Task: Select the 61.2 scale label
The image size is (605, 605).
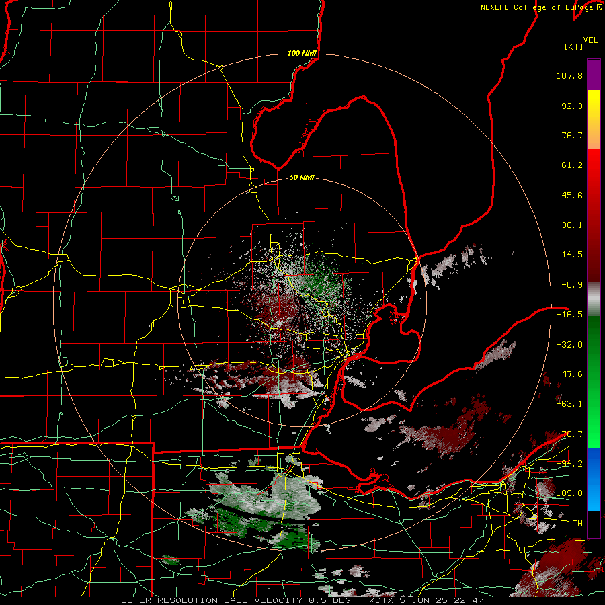Action: point(572,165)
